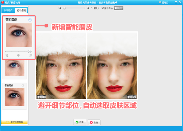Select the 普通磨皮 eye preview thumbnail
This screenshot has width=183, height=131.
(x=15, y=97)
